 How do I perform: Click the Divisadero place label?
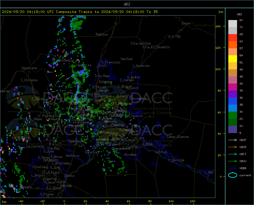coord(138,98)
